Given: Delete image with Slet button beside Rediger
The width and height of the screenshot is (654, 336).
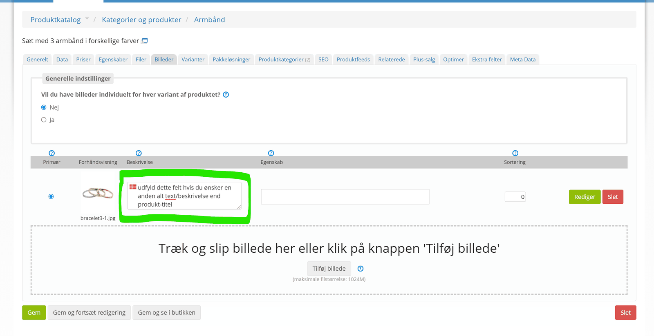Looking at the screenshot, I should click(x=613, y=197).
